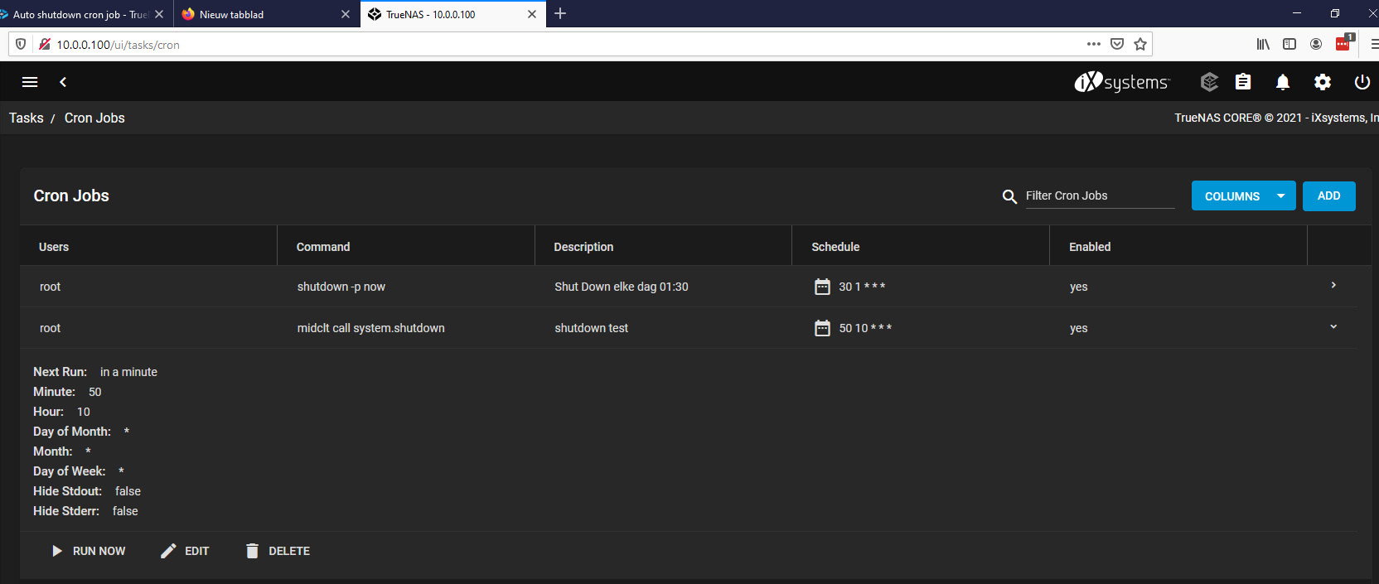Click the power icon
This screenshot has width=1379, height=584.
point(1362,82)
